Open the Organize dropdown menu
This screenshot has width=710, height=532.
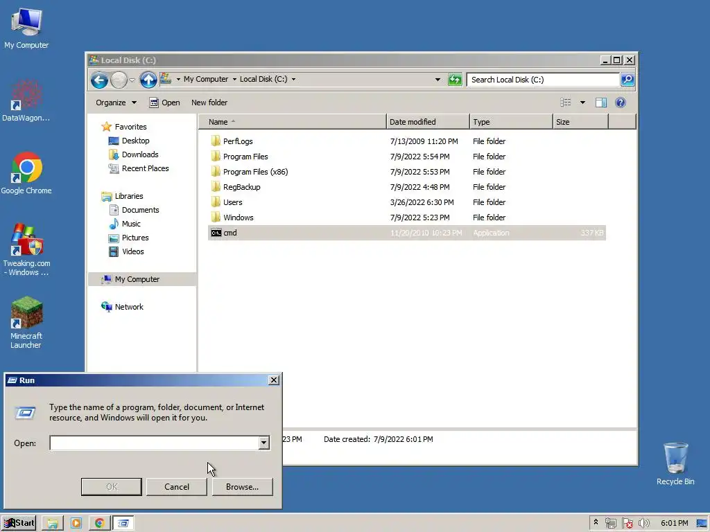(116, 103)
